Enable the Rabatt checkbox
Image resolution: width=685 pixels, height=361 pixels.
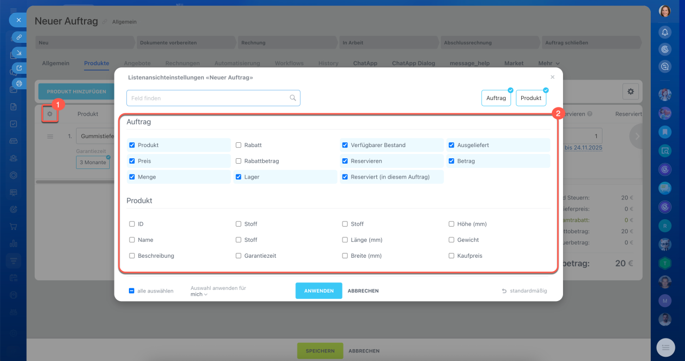pyautogui.click(x=239, y=145)
